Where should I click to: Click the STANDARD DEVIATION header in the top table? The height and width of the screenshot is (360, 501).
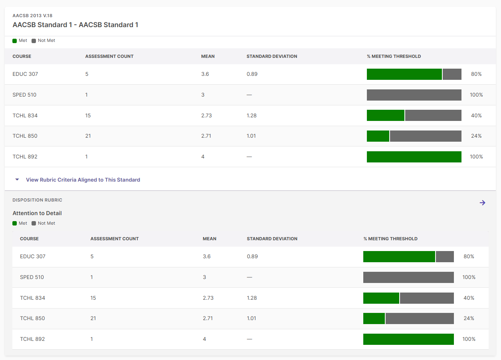pos(272,56)
